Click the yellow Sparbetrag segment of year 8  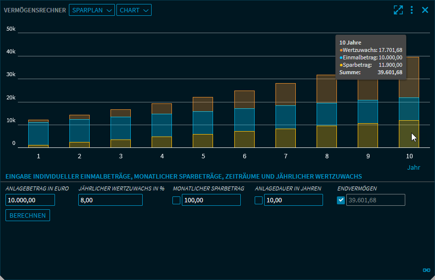coord(327,137)
